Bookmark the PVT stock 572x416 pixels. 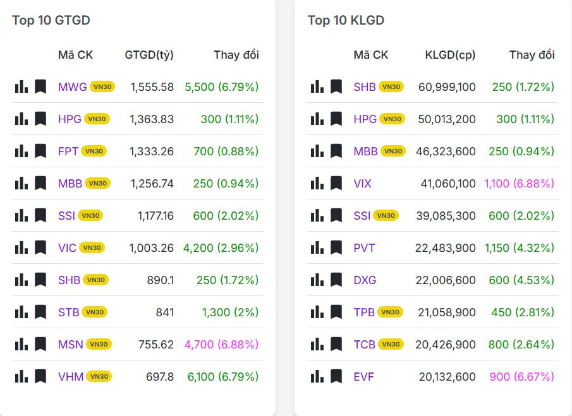pos(336,247)
